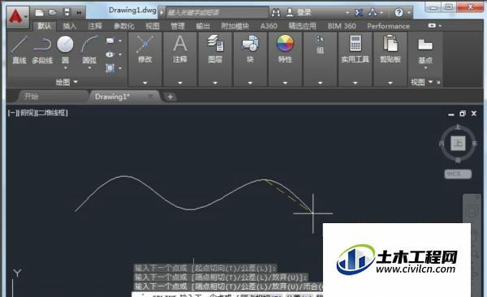Select the Polyline (多段线) tool
This screenshot has width=487, height=297.
click(42, 49)
